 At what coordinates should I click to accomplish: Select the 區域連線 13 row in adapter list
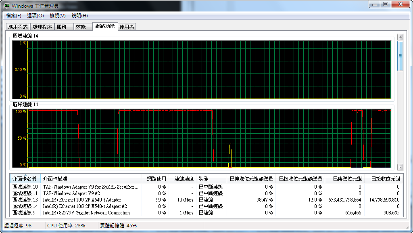[206, 200]
